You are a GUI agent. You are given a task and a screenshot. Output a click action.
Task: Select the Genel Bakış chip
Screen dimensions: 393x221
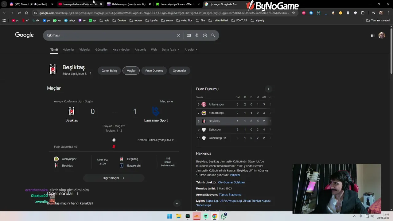point(109,71)
